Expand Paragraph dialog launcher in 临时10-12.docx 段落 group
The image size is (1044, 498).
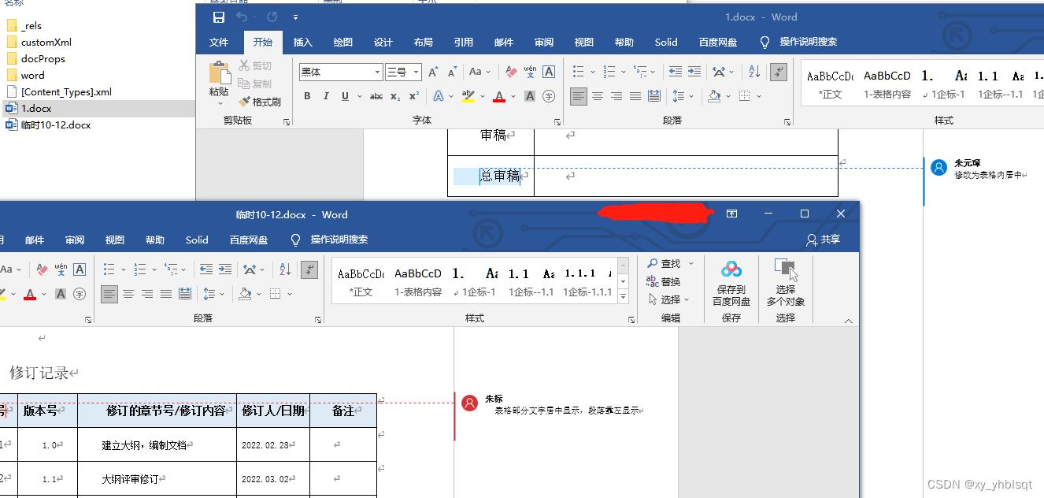[x=318, y=319]
